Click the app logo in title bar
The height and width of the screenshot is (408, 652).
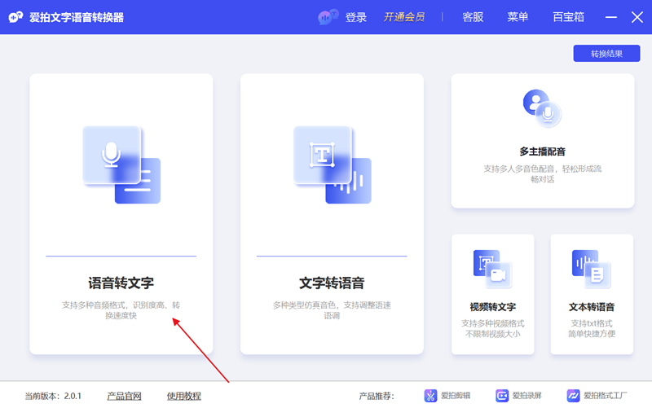click(x=15, y=17)
